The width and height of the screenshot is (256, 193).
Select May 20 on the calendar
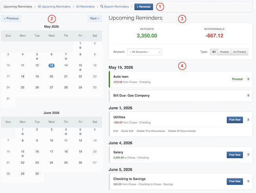(52, 76)
